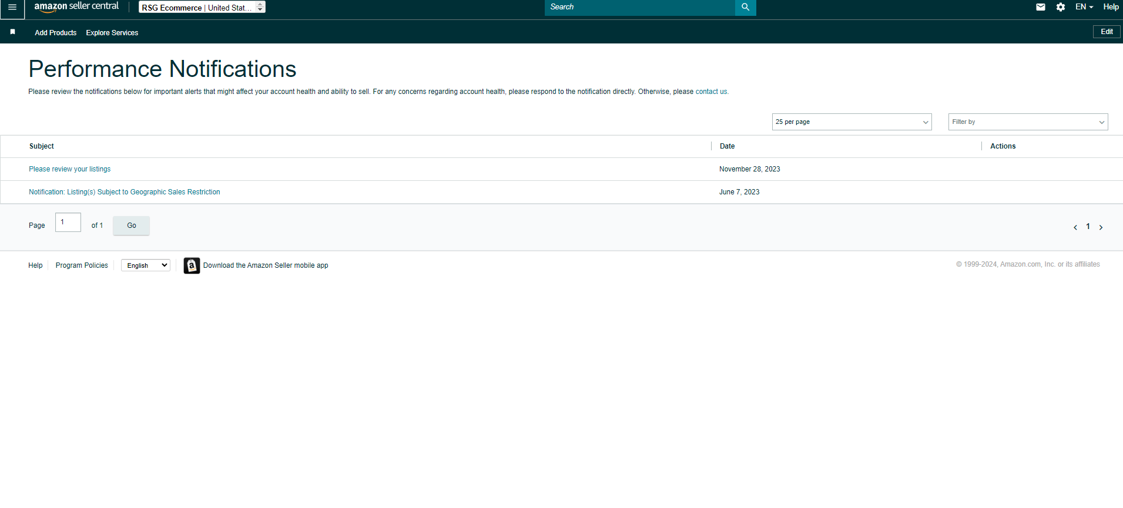The image size is (1123, 508).
Task: Open Explore Services menu item
Action: 112,33
